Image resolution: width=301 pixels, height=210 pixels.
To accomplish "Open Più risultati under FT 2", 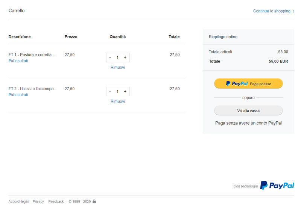I will click(x=18, y=95).
